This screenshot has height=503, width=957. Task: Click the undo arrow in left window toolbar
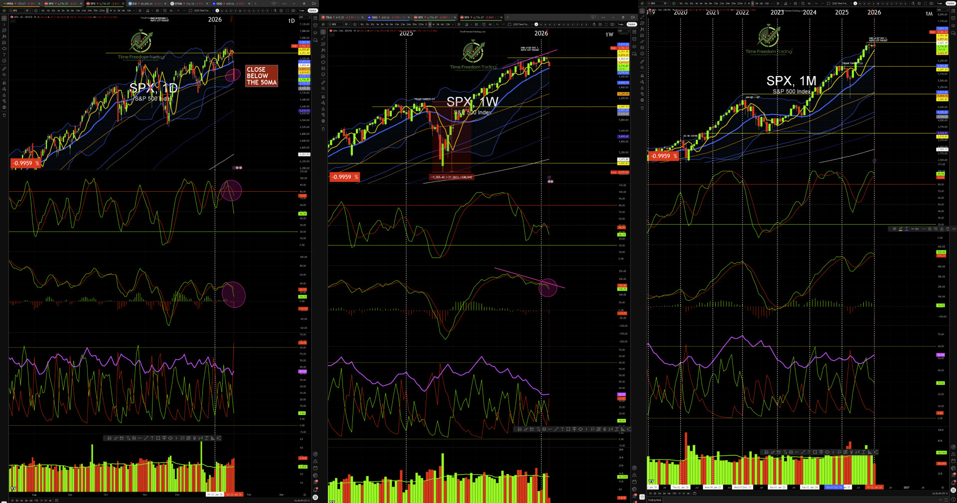pyautogui.click(x=178, y=10)
